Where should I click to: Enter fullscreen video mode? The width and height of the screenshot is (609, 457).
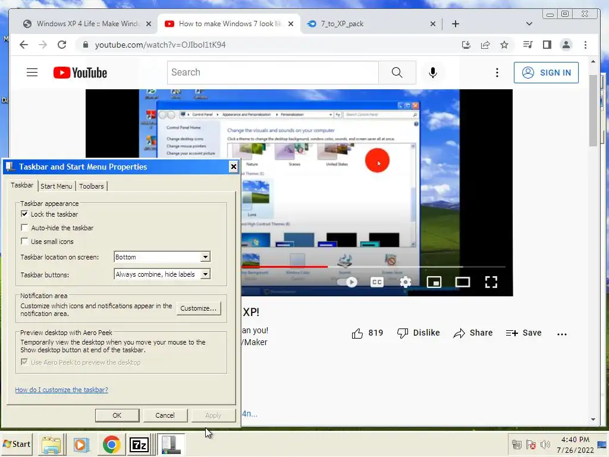[x=491, y=282]
